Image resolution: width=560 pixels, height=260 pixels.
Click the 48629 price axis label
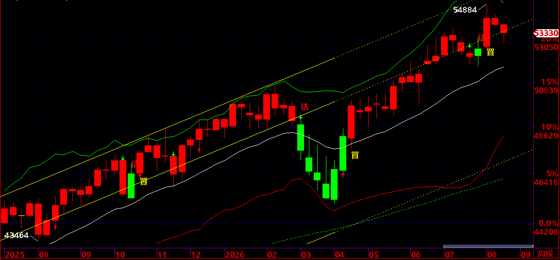click(546, 136)
